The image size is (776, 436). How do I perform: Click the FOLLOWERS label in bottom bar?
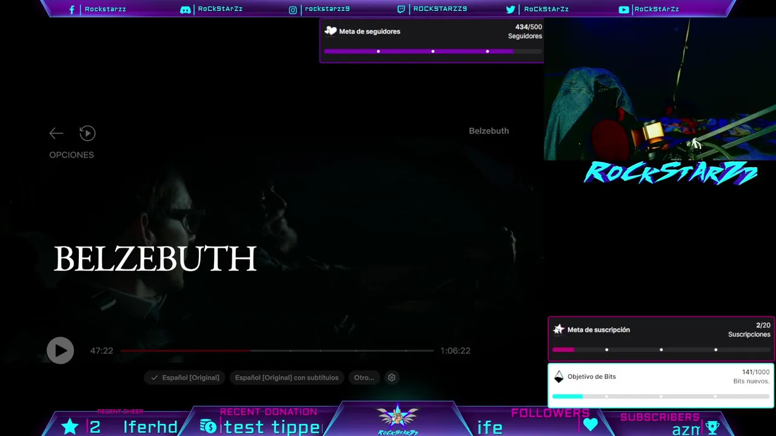coord(550,413)
